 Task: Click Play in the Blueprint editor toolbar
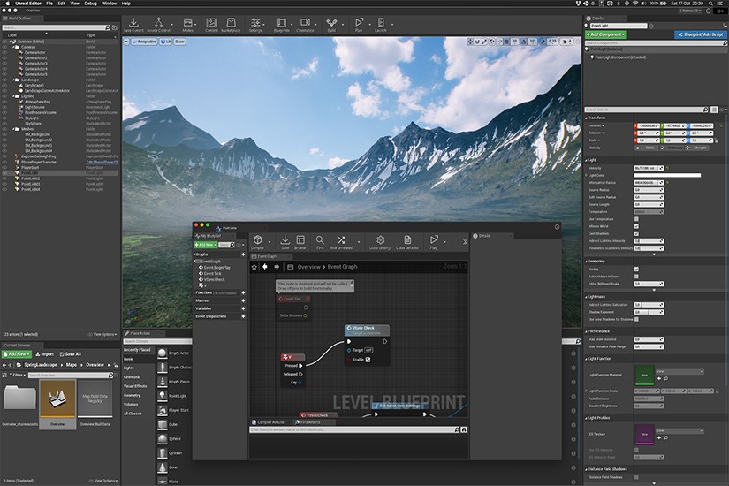433,242
